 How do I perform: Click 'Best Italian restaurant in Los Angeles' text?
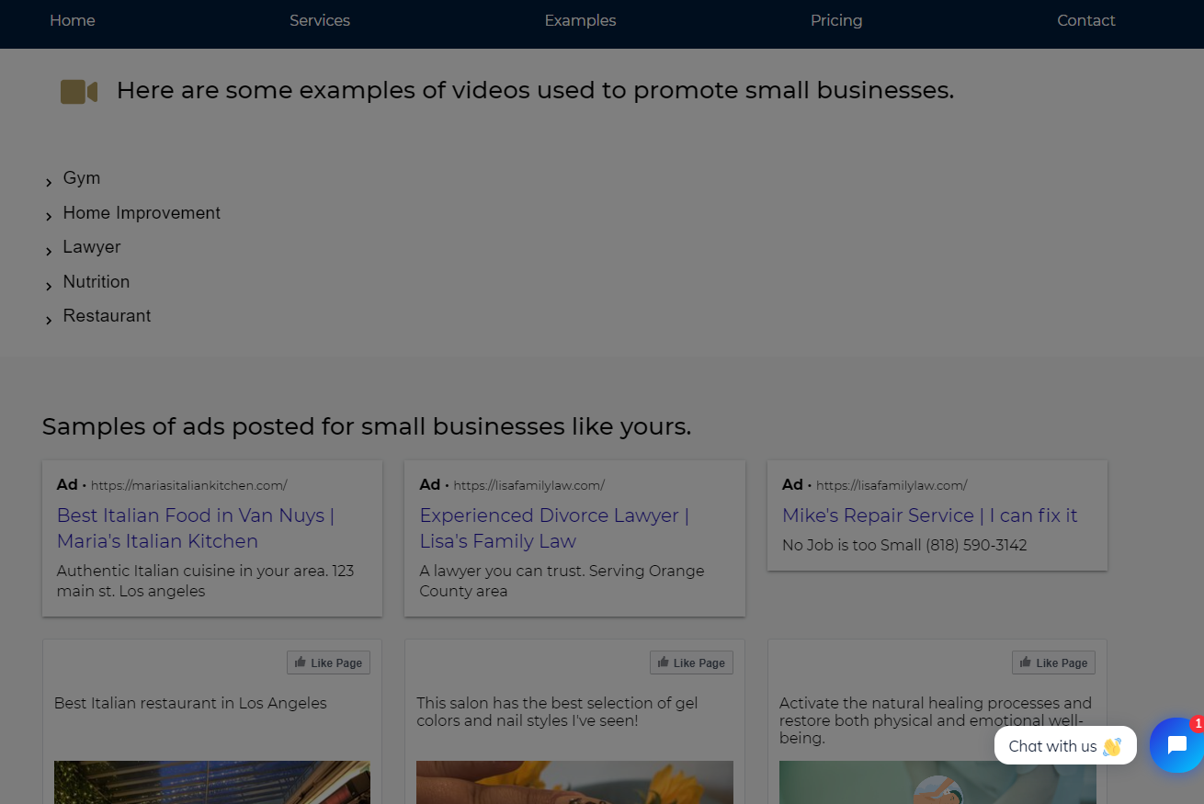coord(190,703)
